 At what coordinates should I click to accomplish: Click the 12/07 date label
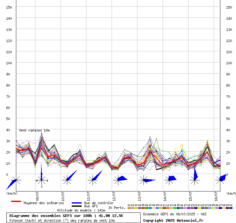click(x=114, y=196)
